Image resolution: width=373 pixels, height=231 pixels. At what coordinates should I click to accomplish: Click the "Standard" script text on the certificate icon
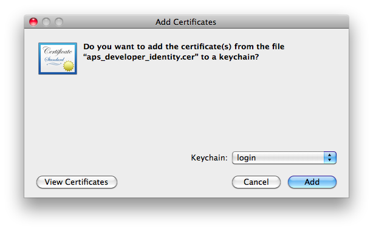tap(54, 60)
